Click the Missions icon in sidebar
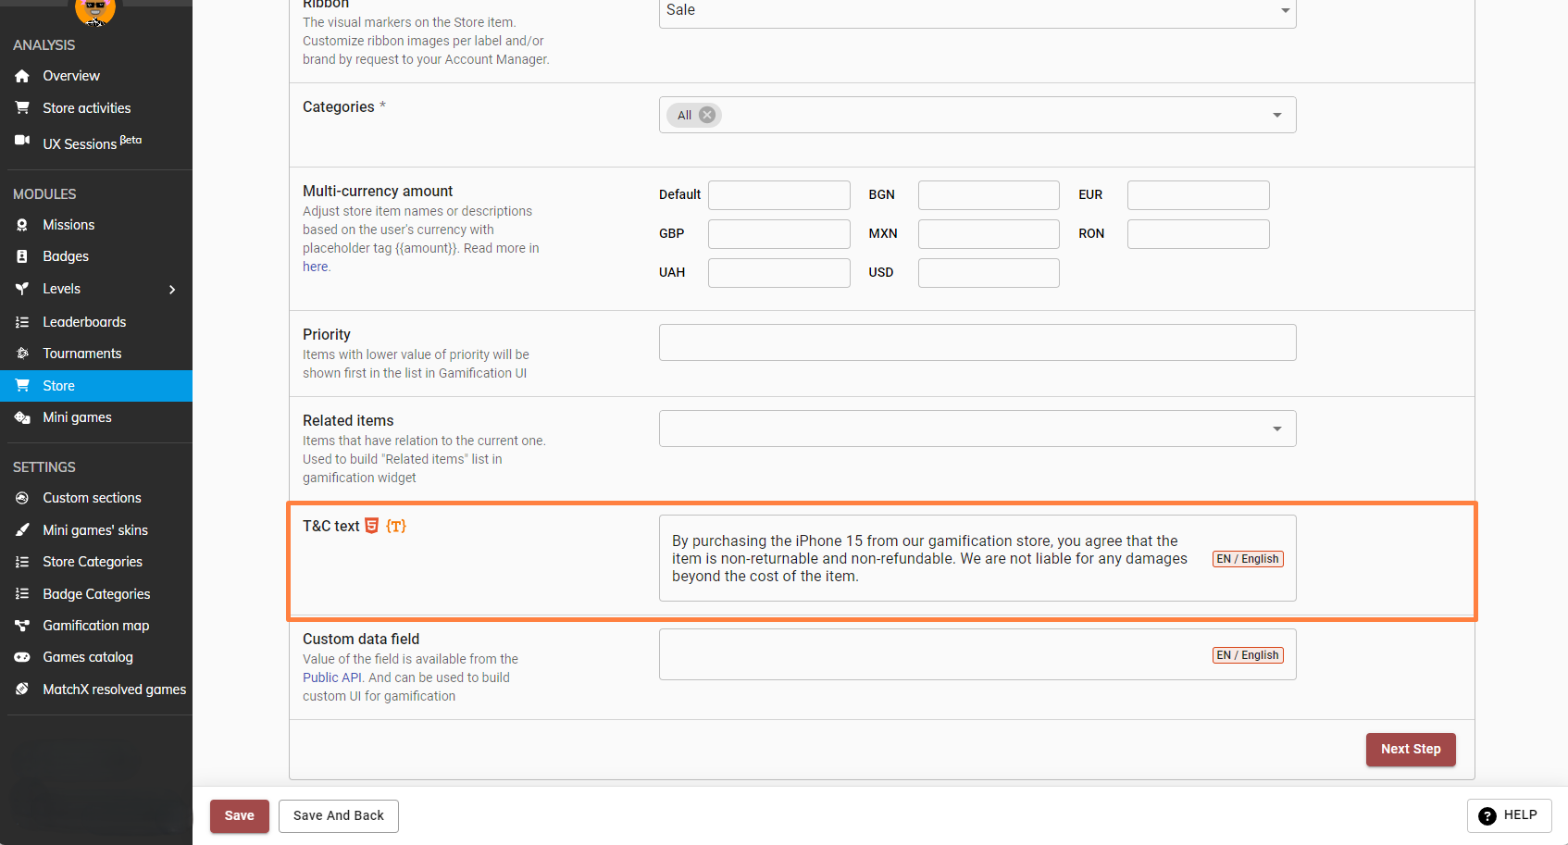The image size is (1568, 845). [22, 225]
